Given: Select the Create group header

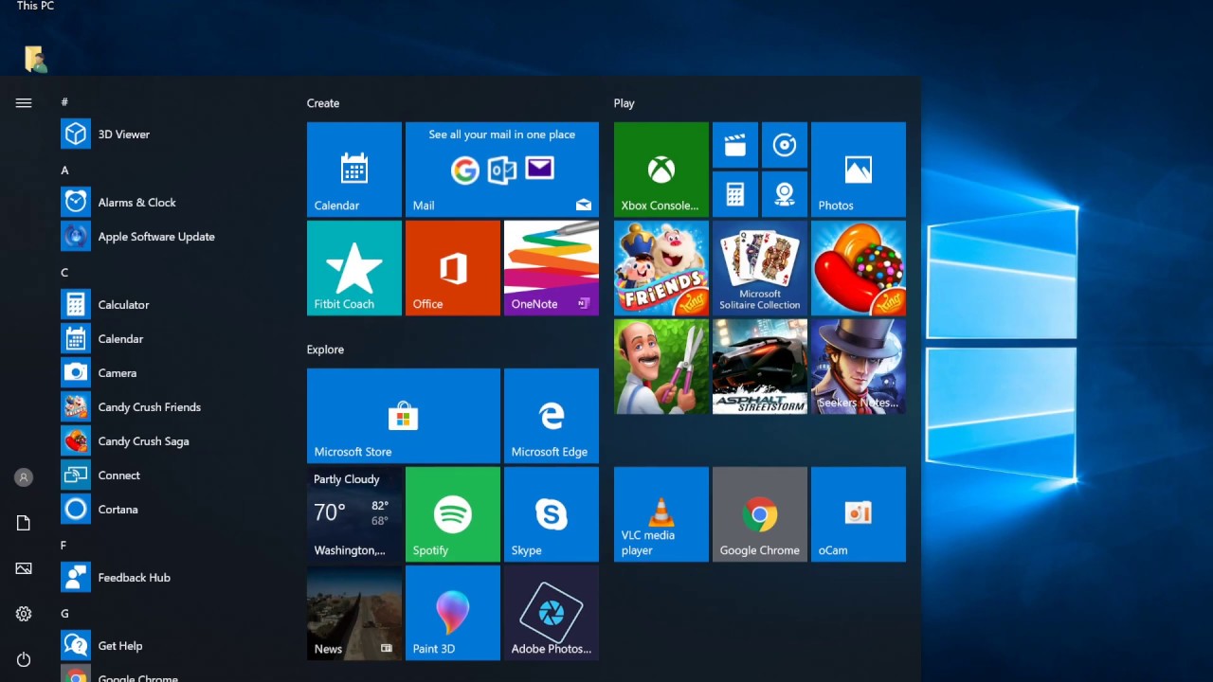Looking at the screenshot, I should (x=323, y=103).
